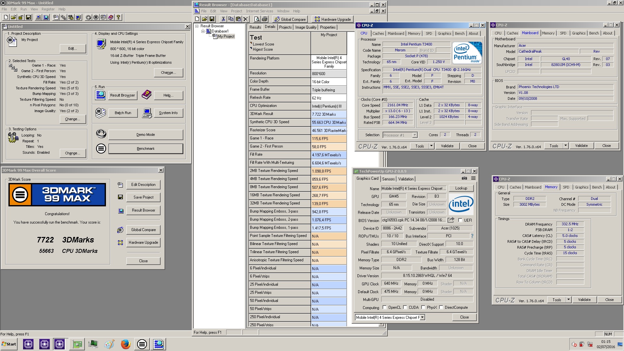The width and height of the screenshot is (624, 351).
Task: Click Batch Run button
Action: tap(123, 113)
